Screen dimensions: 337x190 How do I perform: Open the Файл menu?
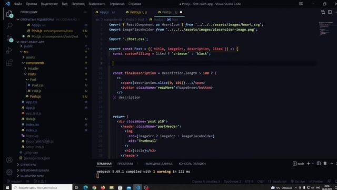click(x=18, y=4)
